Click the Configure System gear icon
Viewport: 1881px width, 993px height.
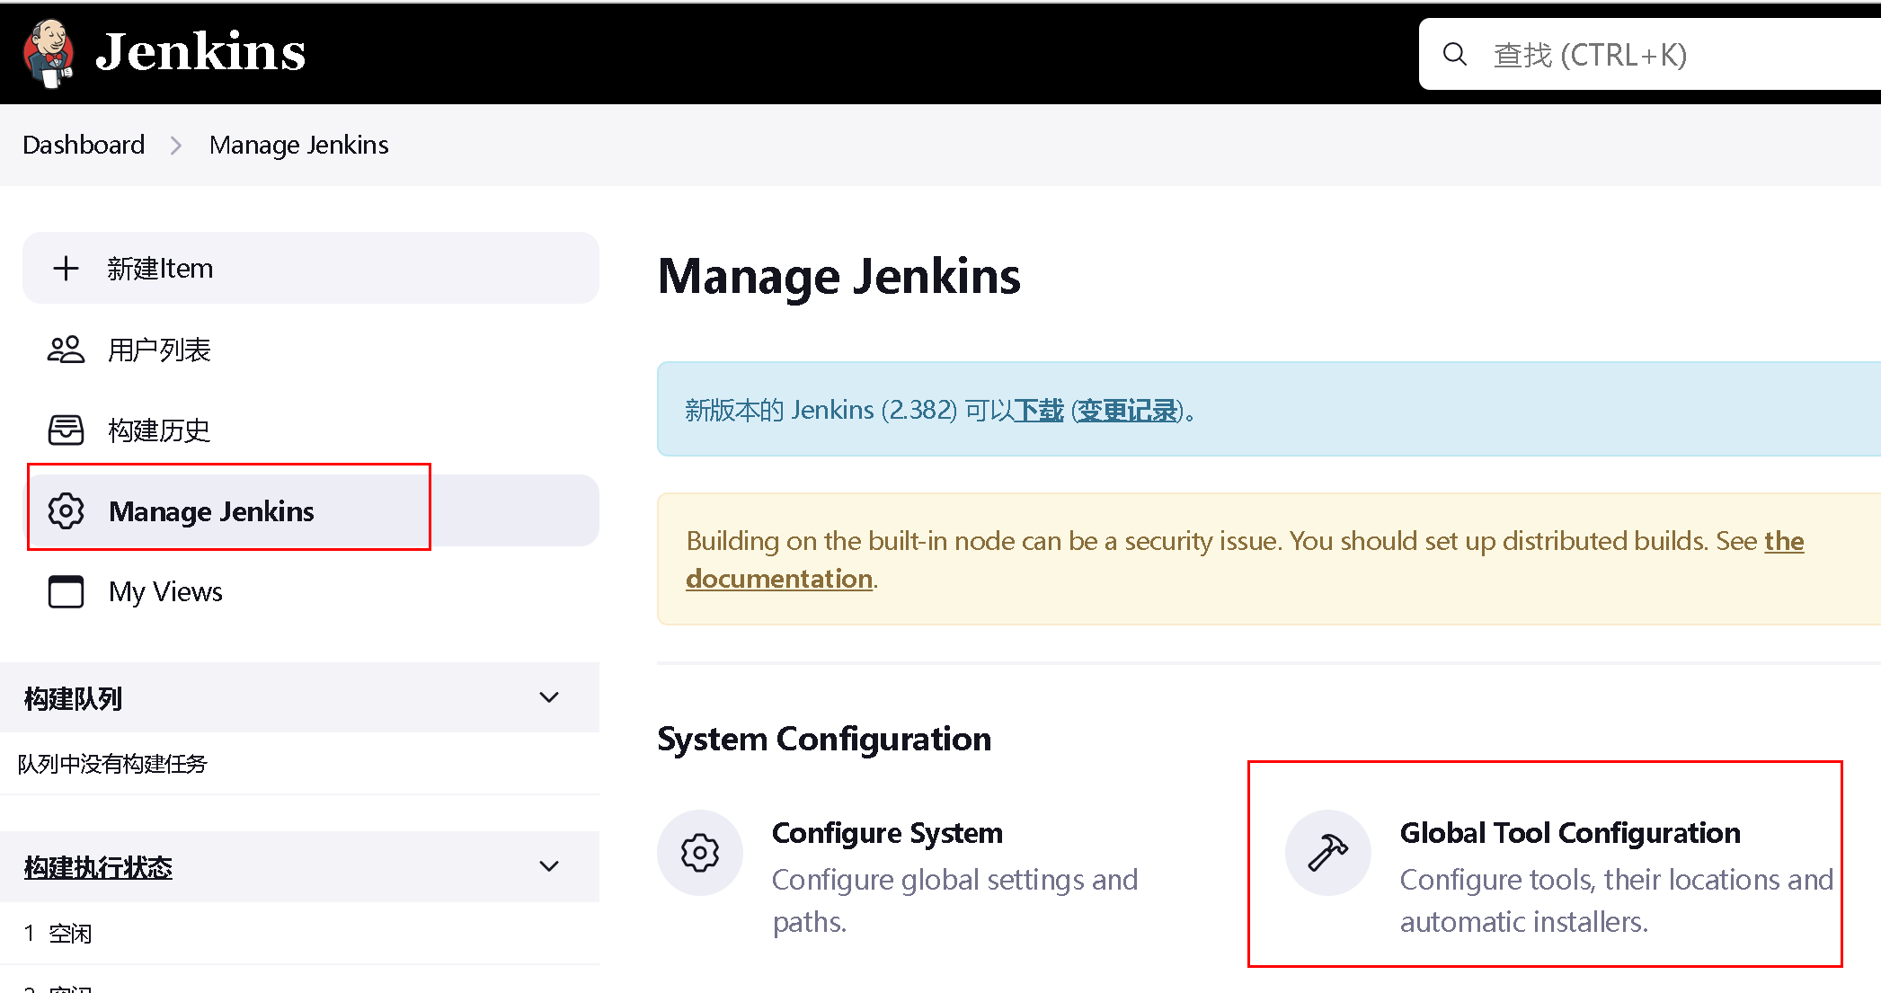(700, 853)
